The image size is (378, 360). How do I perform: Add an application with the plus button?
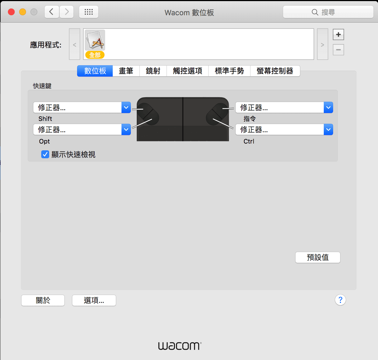pyautogui.click(x=338, y=34)
